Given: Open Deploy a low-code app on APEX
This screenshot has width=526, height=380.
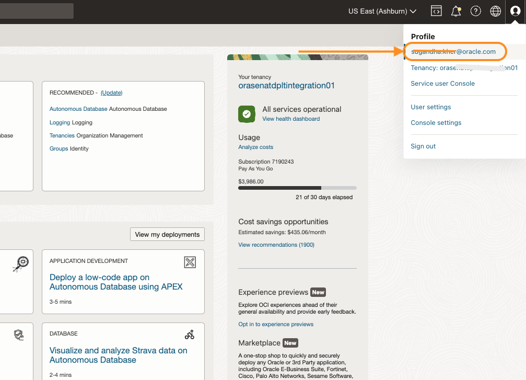Looking at the screenshot, I should click(116, 282).
